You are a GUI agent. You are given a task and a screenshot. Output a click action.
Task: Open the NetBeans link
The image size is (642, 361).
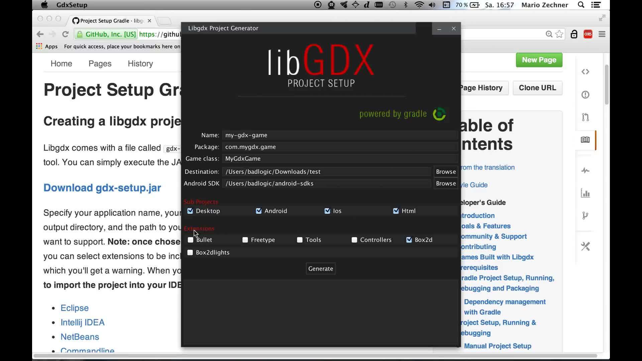tap(80, 337)
